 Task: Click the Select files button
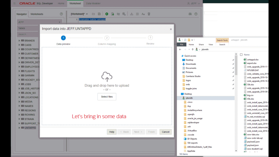pyautogui.click(x=107, y=96)
